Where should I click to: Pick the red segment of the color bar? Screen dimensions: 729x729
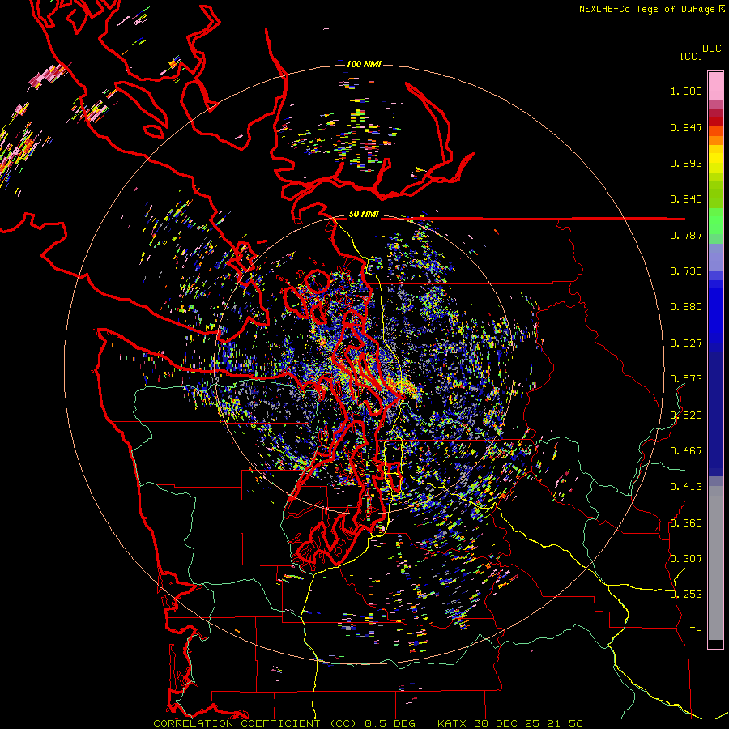tap(715, 122)
